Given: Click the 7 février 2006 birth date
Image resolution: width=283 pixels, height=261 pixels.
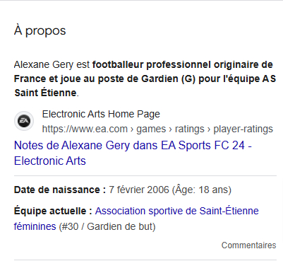Looking at the screenshot, I should click(139, 190).
